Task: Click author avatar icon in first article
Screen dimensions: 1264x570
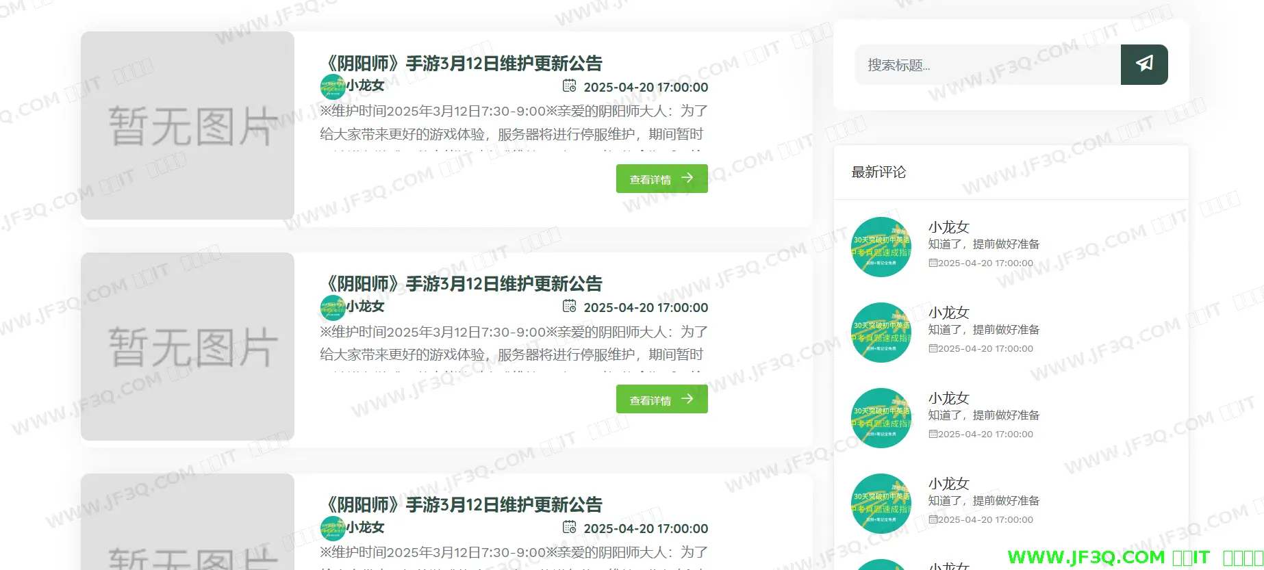Action: pyautogui.click(x=332, y=87)
